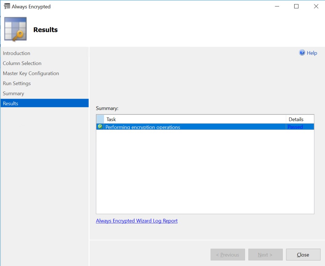The image size is (325, 266).
Task: Click the table-and-key Results wizard icon
Action: point(16,29)
